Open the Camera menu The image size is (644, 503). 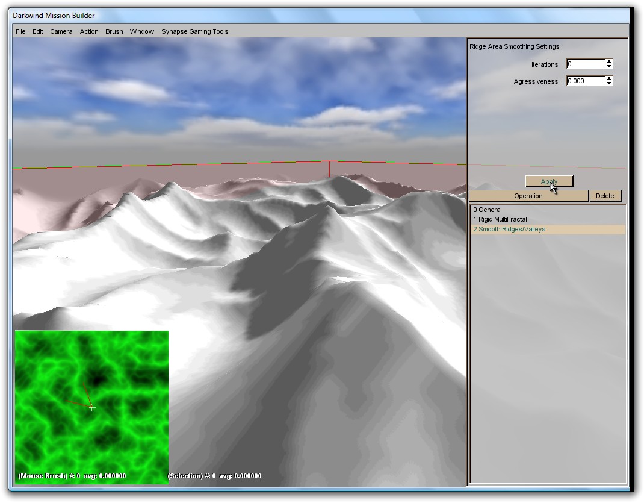[61, 31]
